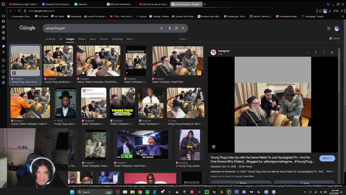Click the Google search magnifier button
The image size is (346, 195).
tap(183, 28)
